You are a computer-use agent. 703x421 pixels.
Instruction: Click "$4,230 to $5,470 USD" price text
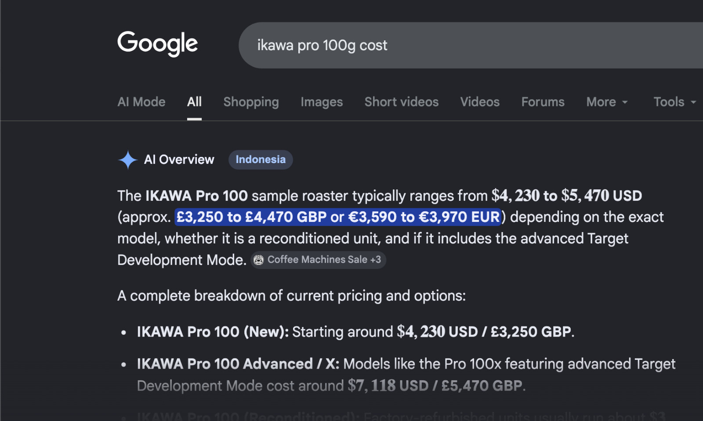click(x=567, y=196)
